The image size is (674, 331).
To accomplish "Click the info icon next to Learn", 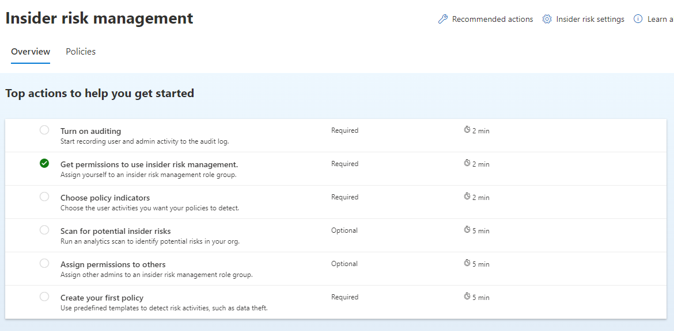I will (638, 19).
